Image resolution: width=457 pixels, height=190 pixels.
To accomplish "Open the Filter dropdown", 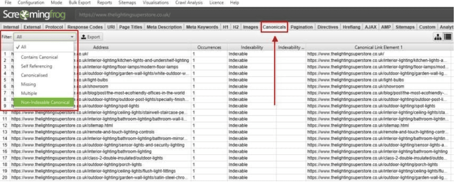I will pos(45,37).
